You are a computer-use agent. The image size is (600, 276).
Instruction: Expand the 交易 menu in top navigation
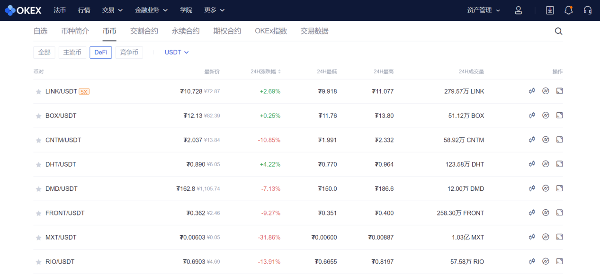[x=112, y=10]
